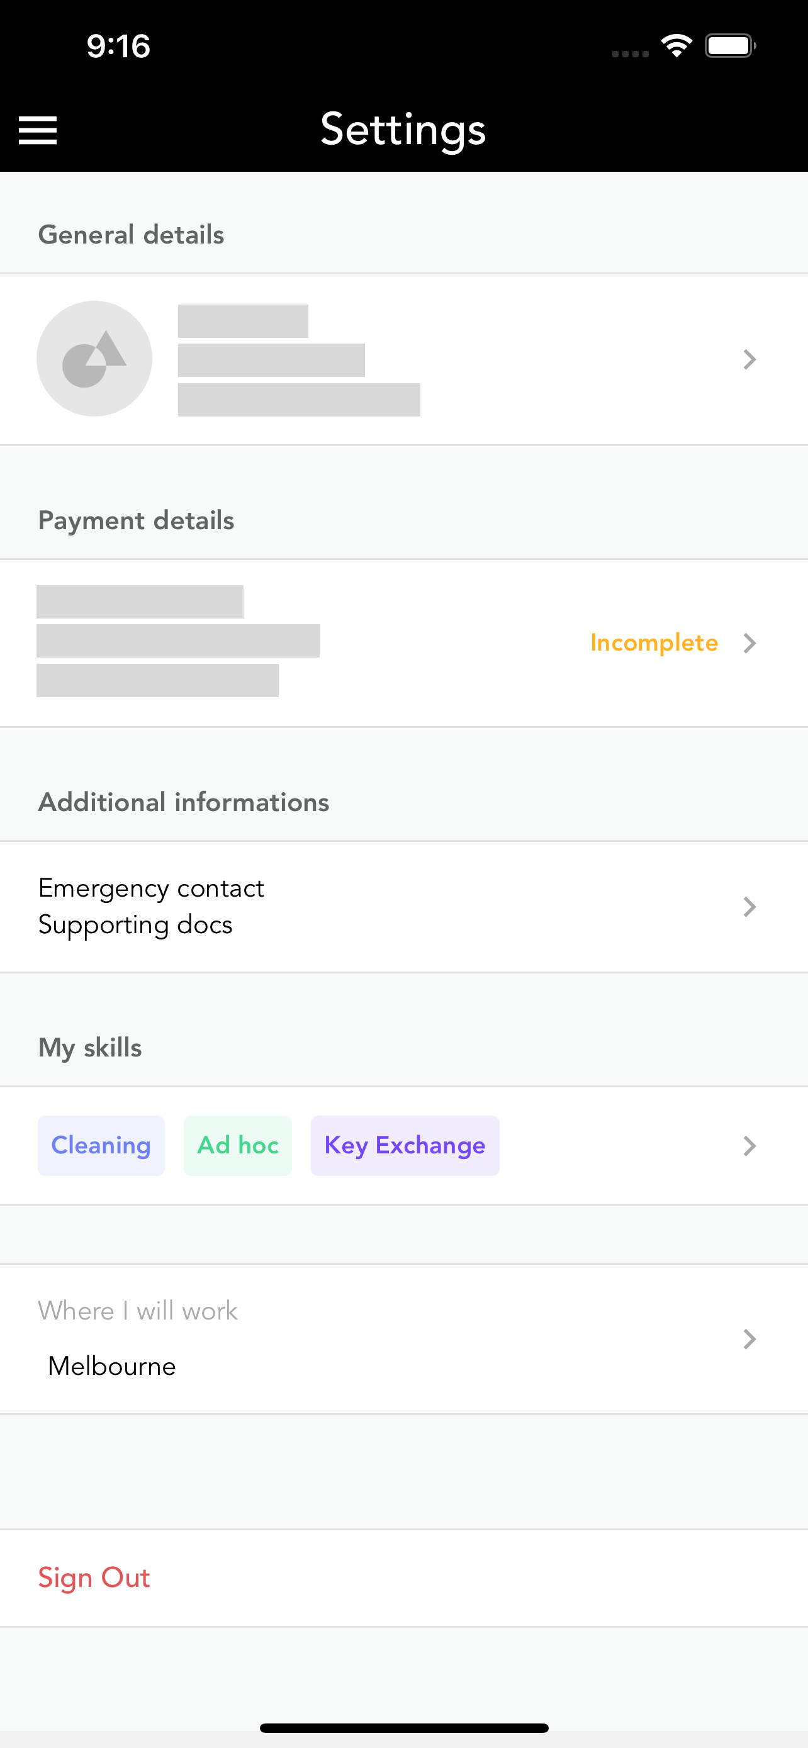Click the Sign Out link

pyautogui.click(x=94, y=1577)
